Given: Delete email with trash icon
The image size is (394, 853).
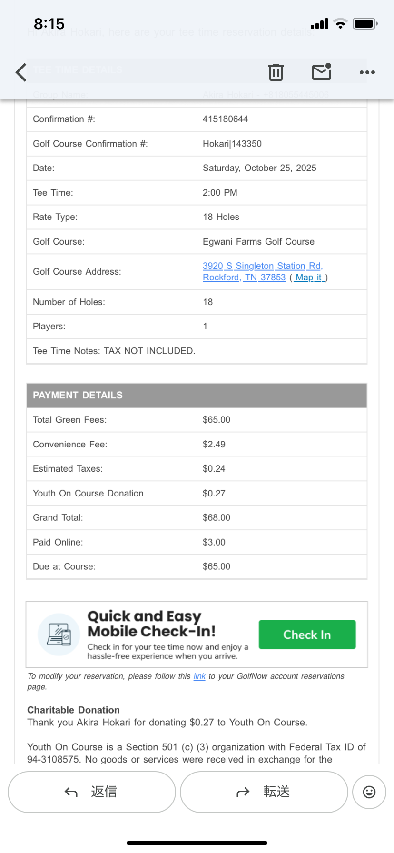Looking at the screenshot, I should click(x=276, y=72).
